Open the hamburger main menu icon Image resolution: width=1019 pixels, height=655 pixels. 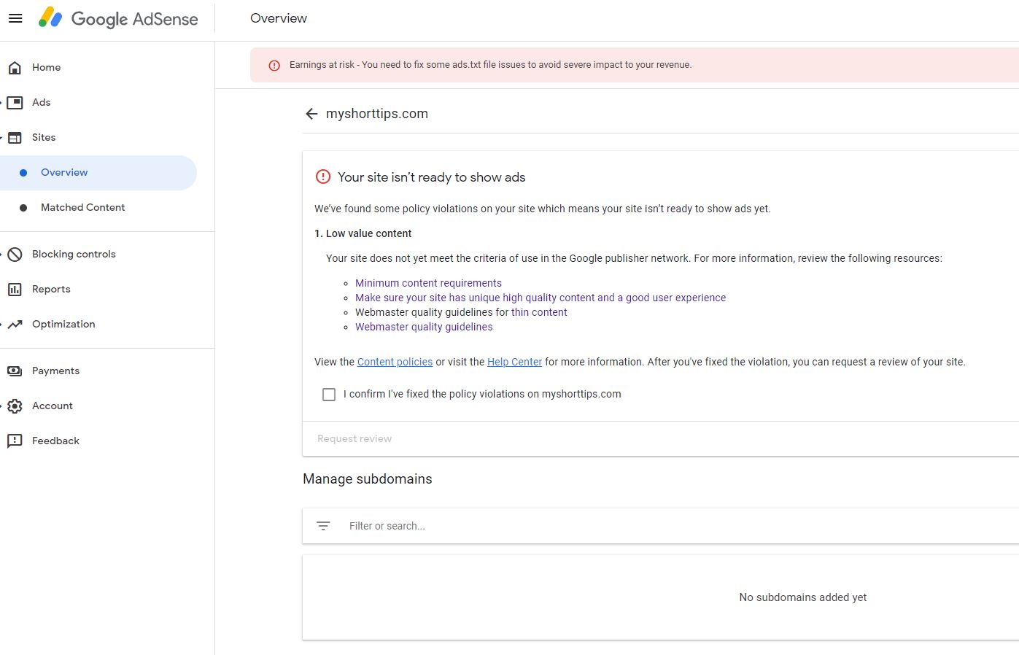tap(15, 18)
